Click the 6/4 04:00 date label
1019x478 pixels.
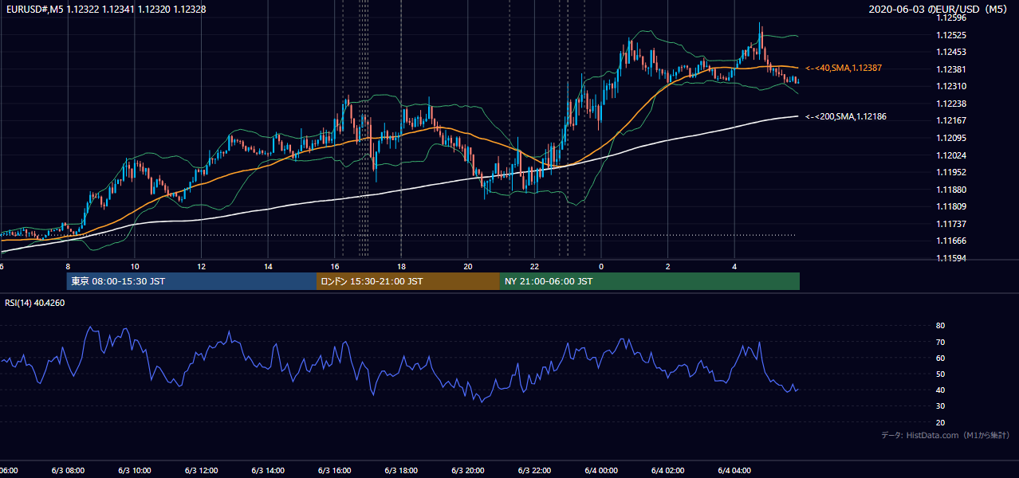pyautogui.click(x=734, y=471)
